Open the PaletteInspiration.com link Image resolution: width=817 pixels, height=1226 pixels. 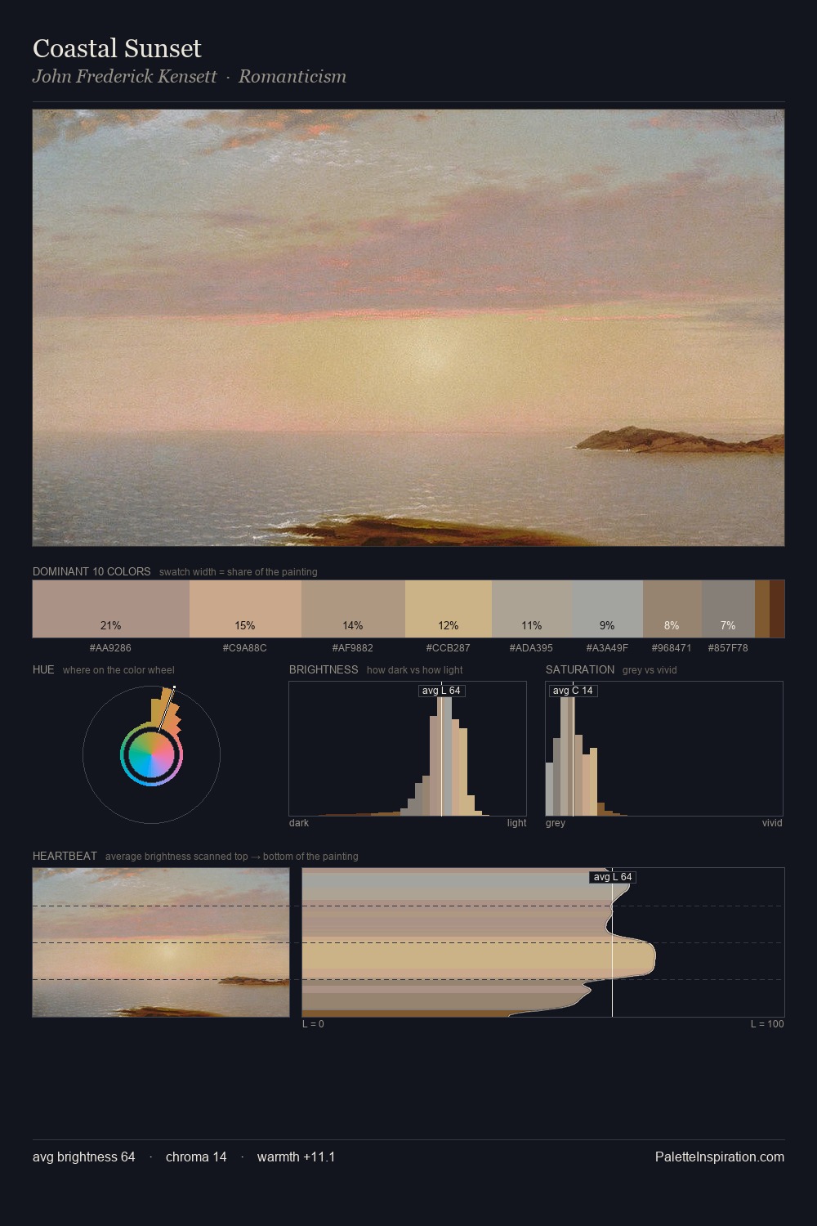point(720,1157)
